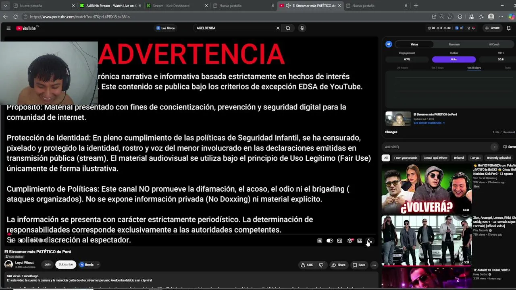Enter fullscreen in the video player

[x=369, y=241]
